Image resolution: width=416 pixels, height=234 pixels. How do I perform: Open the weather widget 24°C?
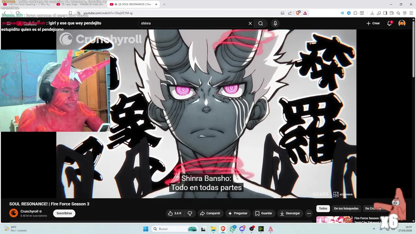[x=16, y=229]
